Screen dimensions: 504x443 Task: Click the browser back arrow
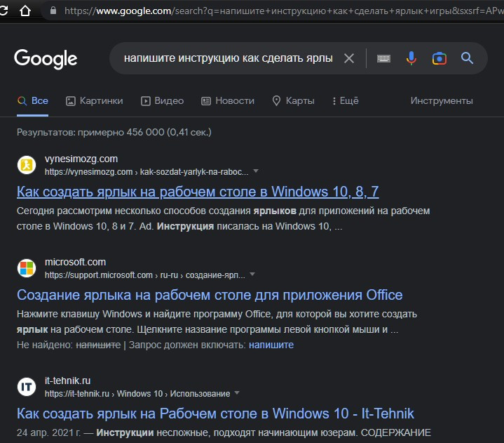6,11
